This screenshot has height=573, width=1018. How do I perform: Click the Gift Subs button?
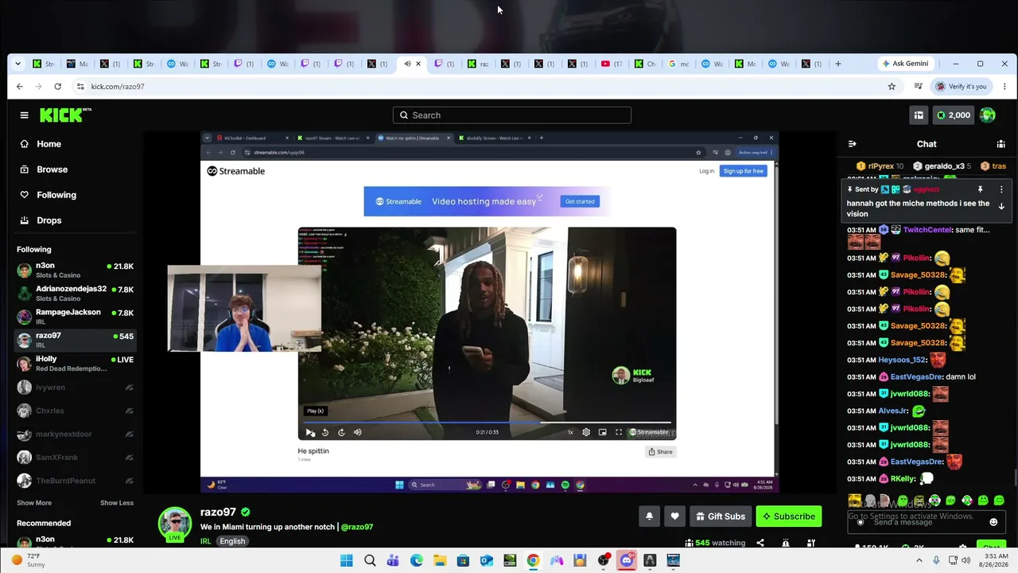tap(721, 516)
